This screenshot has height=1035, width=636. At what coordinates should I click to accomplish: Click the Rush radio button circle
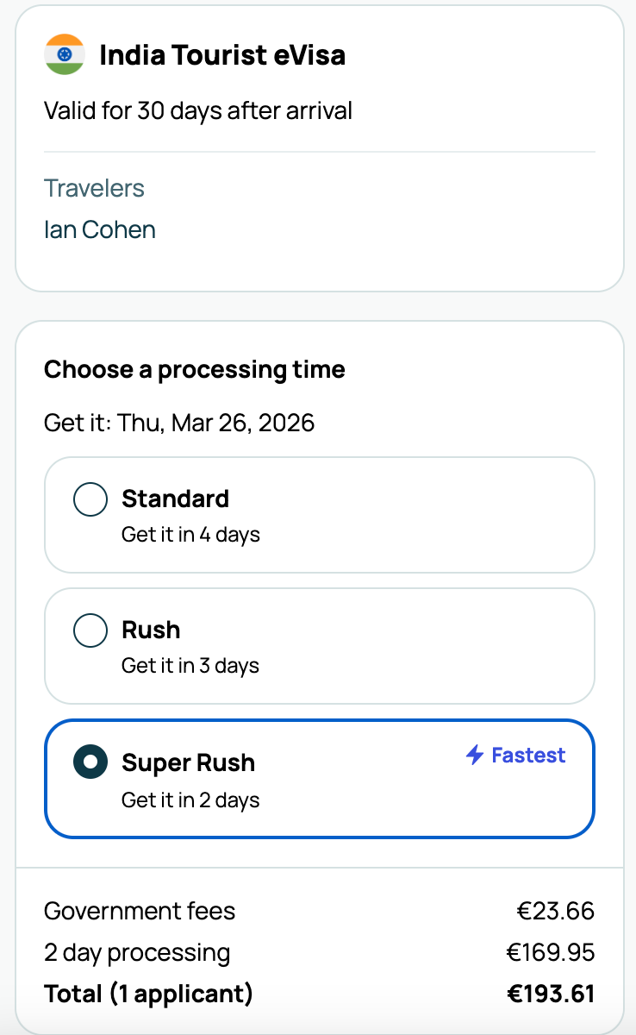point(90,630)
